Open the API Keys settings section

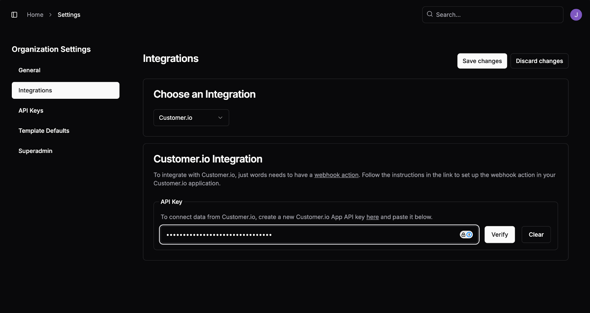[31, 111]
